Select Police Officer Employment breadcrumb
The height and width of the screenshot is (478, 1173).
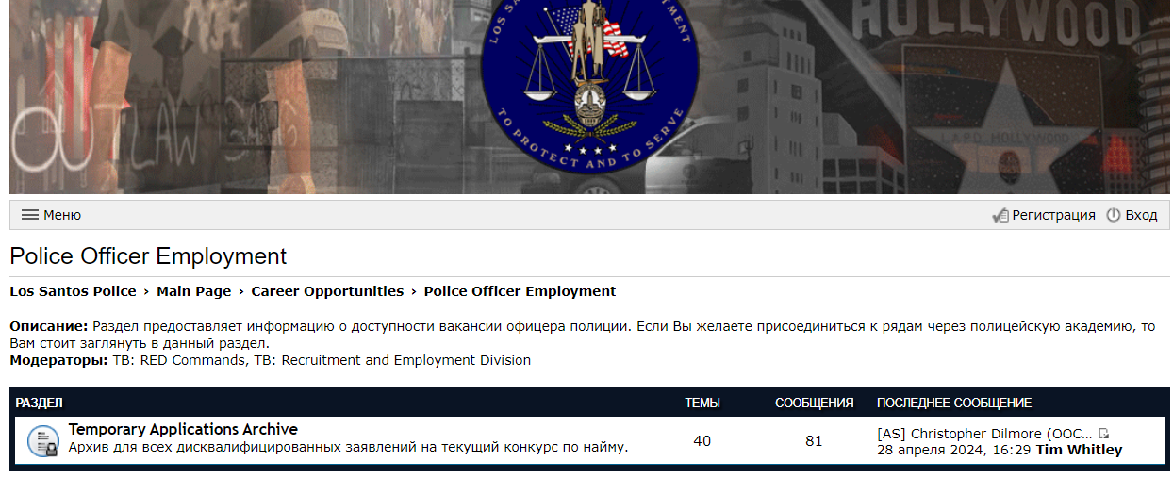(520, 291)
